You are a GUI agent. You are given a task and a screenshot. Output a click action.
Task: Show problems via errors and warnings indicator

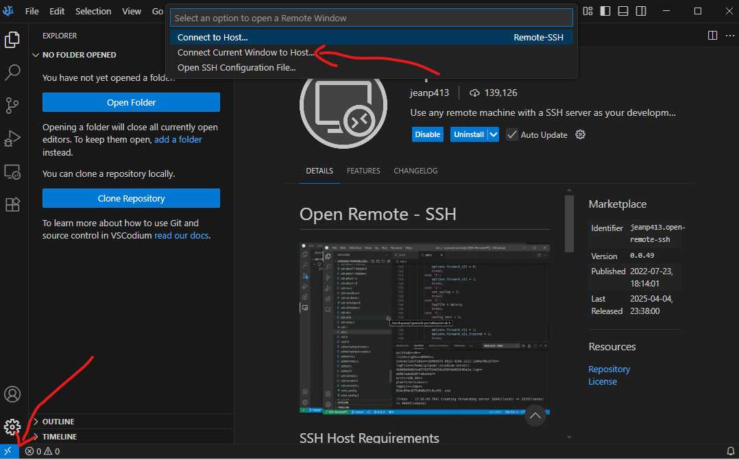coord(43,451)
